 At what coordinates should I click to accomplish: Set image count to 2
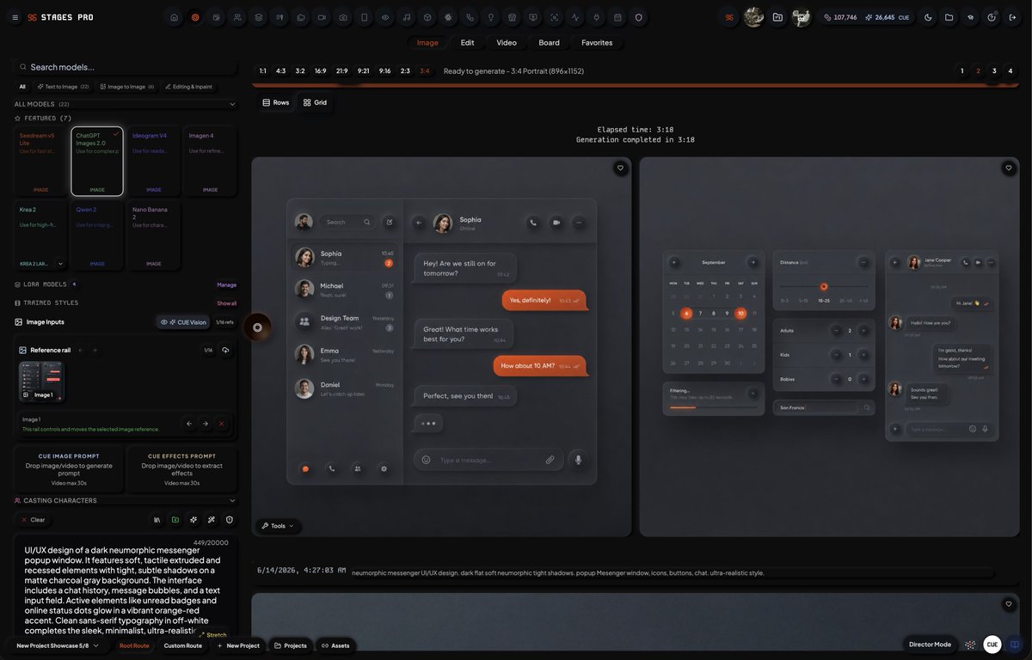978,71
